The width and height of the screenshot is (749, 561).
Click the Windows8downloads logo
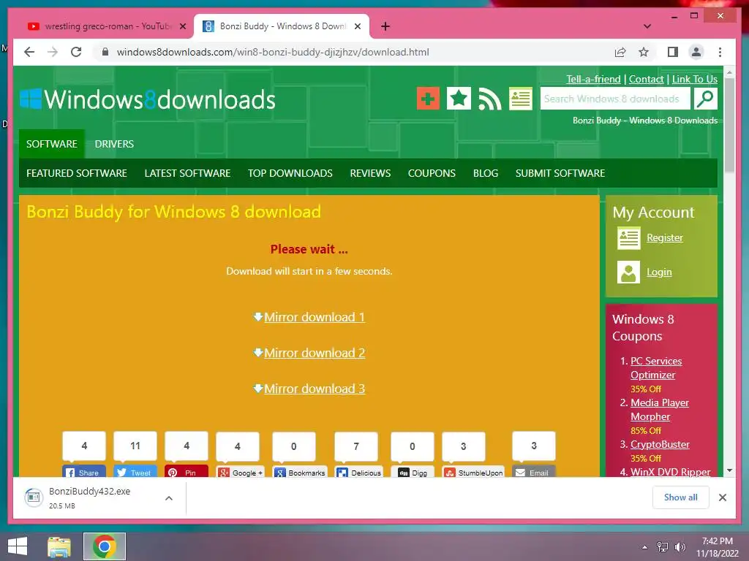pos(148,99)
